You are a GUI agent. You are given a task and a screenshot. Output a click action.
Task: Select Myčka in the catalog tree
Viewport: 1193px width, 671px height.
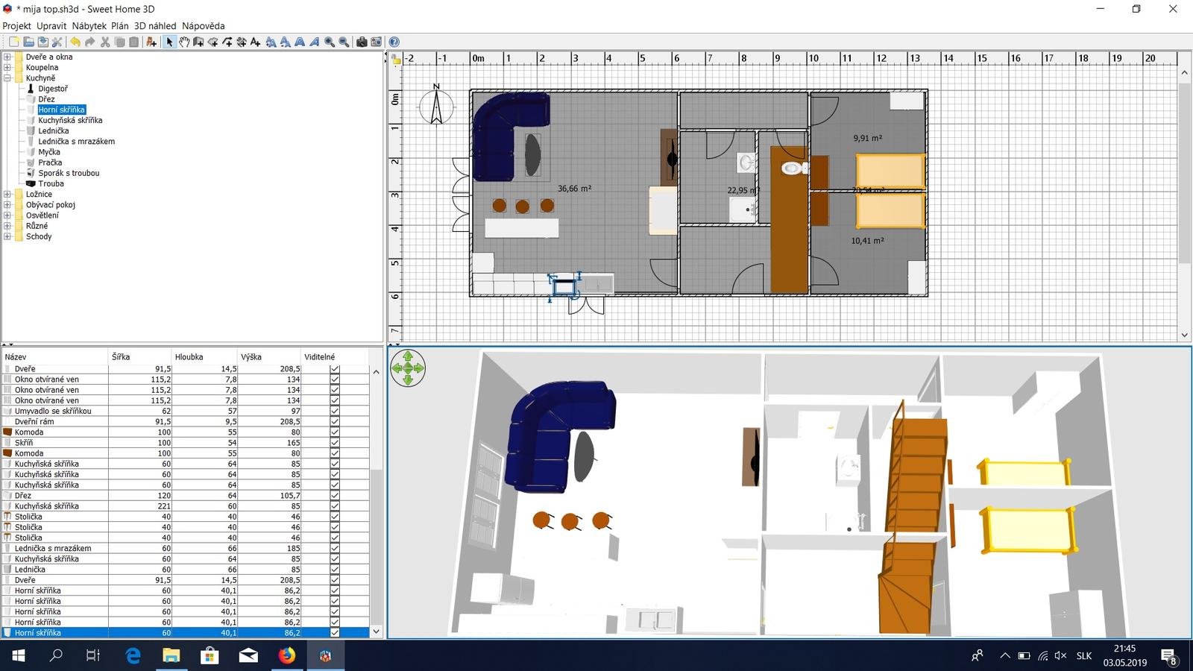click(x=49, y=152)
